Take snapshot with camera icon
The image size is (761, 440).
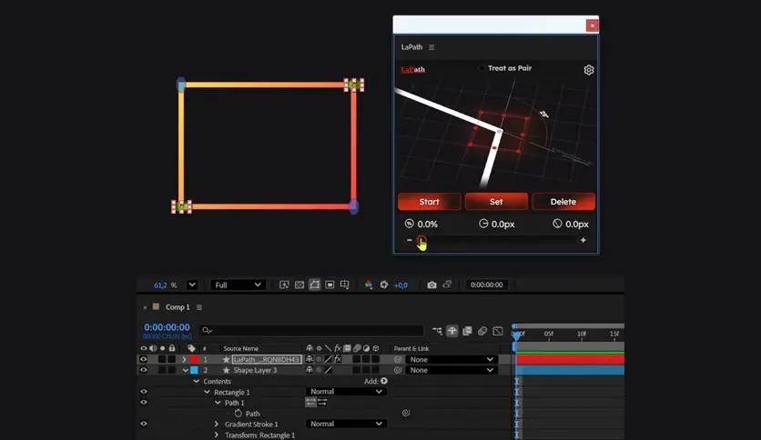coord(431,285)
